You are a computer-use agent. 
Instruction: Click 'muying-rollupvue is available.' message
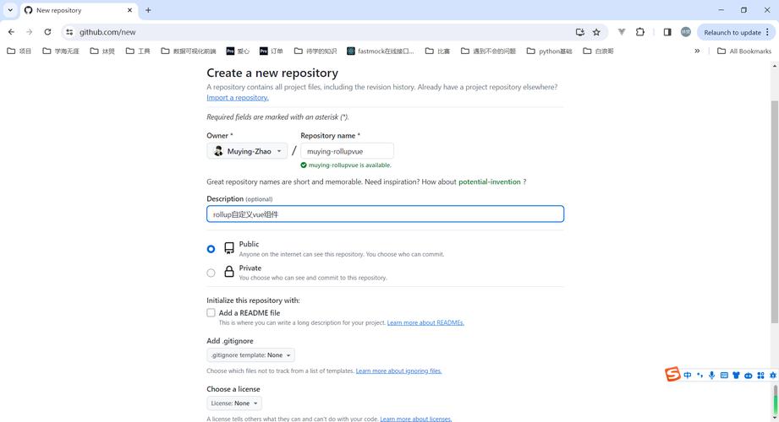(346, 165)
